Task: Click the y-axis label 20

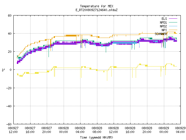Action: (x=10, y=52)
